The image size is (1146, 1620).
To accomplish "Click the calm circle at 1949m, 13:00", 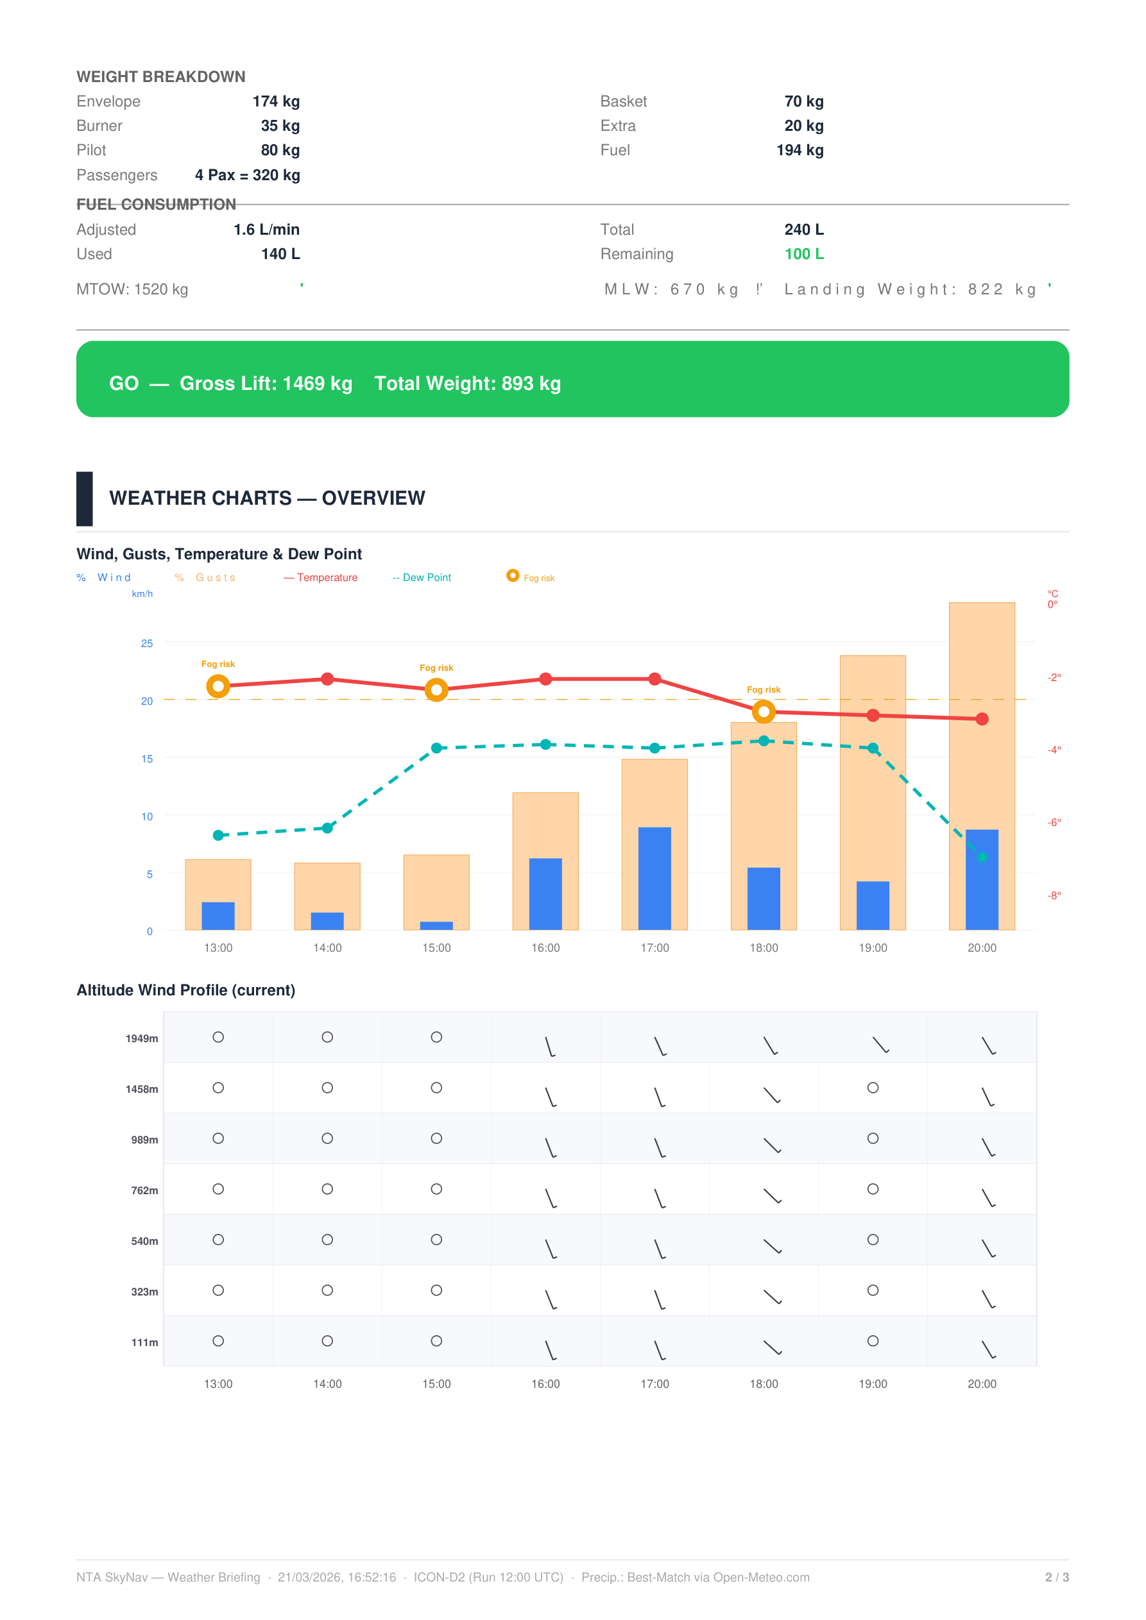I will tap(218, 1036).
